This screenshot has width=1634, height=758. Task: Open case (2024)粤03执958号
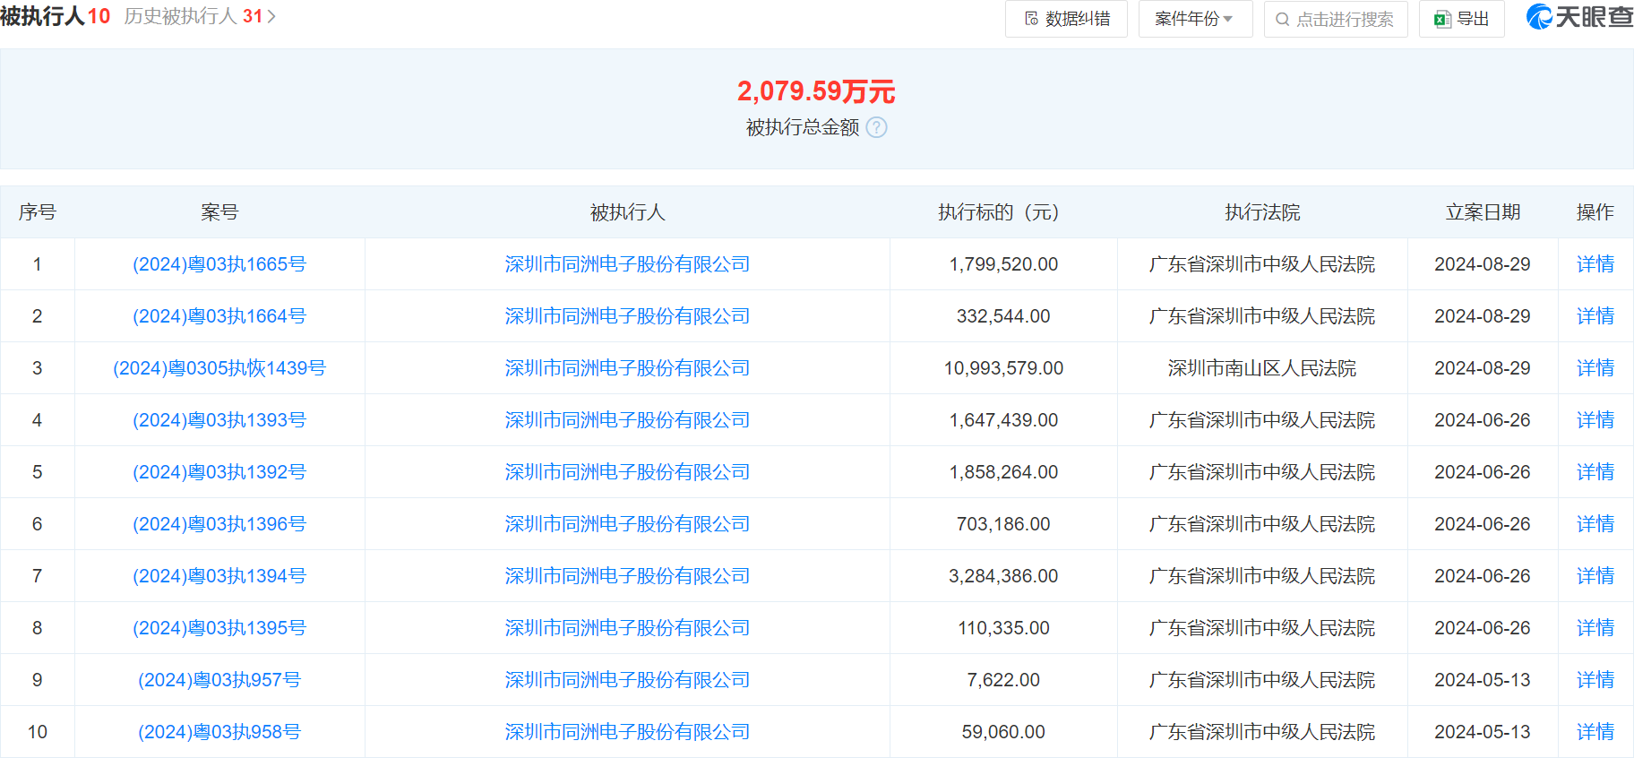coord(219,732)
